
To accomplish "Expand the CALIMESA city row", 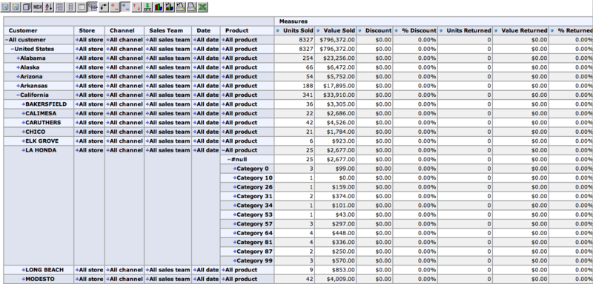I will [x=24, y=113].
